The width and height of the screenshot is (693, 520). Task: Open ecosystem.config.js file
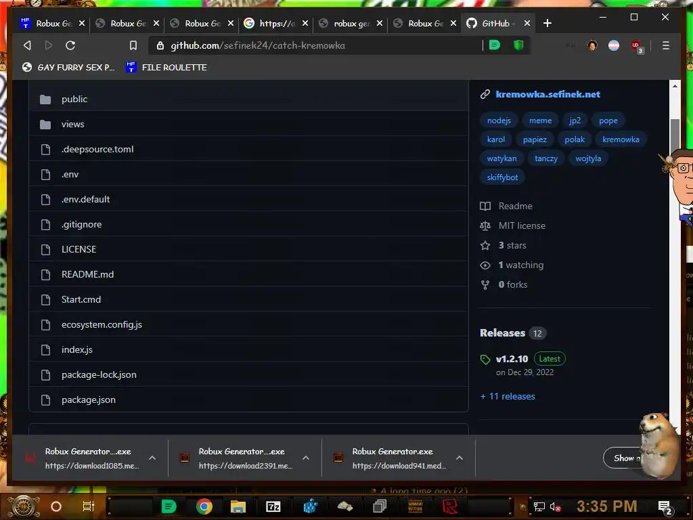coord(102,324)
